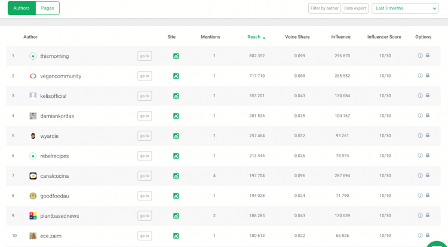Select author name goodfoodau
The width and height of the screenshot is (448, 247).
pos(54,196)
